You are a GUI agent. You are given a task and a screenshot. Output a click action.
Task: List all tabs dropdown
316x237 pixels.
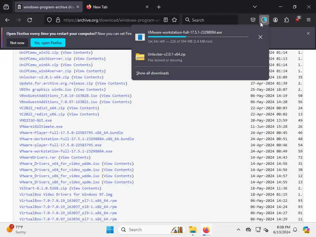click(255, 7)
